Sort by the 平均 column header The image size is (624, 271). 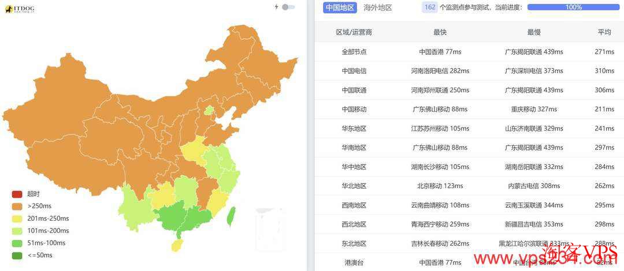pyautogui.click(x=604, y=32)
